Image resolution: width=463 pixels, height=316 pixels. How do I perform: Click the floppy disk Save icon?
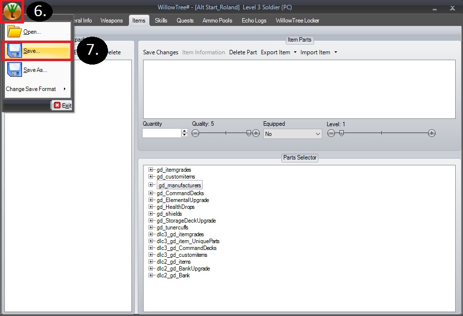click(x=15, y=51)
